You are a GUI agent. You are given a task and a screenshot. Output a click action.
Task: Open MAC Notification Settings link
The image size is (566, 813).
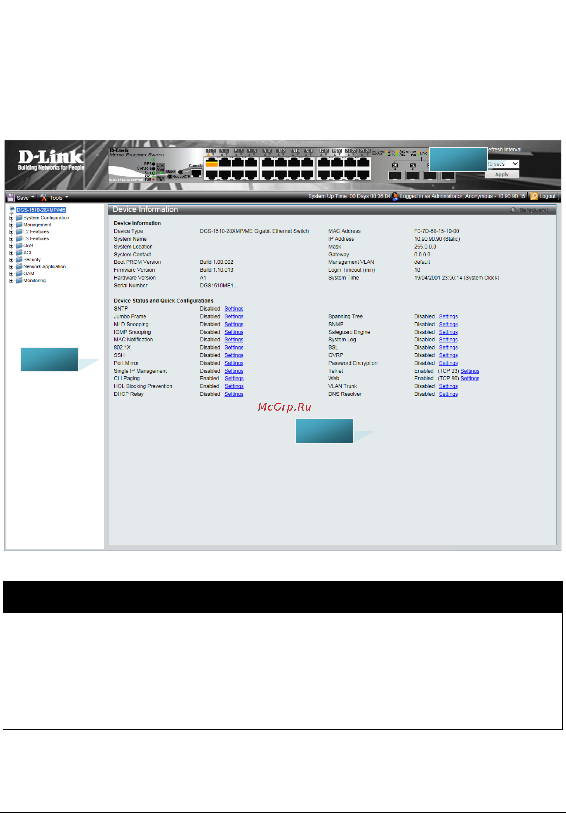click(x=234, y=340)
